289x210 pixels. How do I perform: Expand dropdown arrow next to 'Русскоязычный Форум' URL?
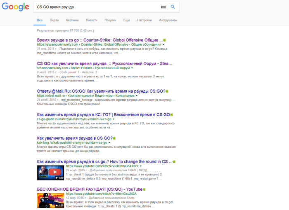tap(132, 68)
